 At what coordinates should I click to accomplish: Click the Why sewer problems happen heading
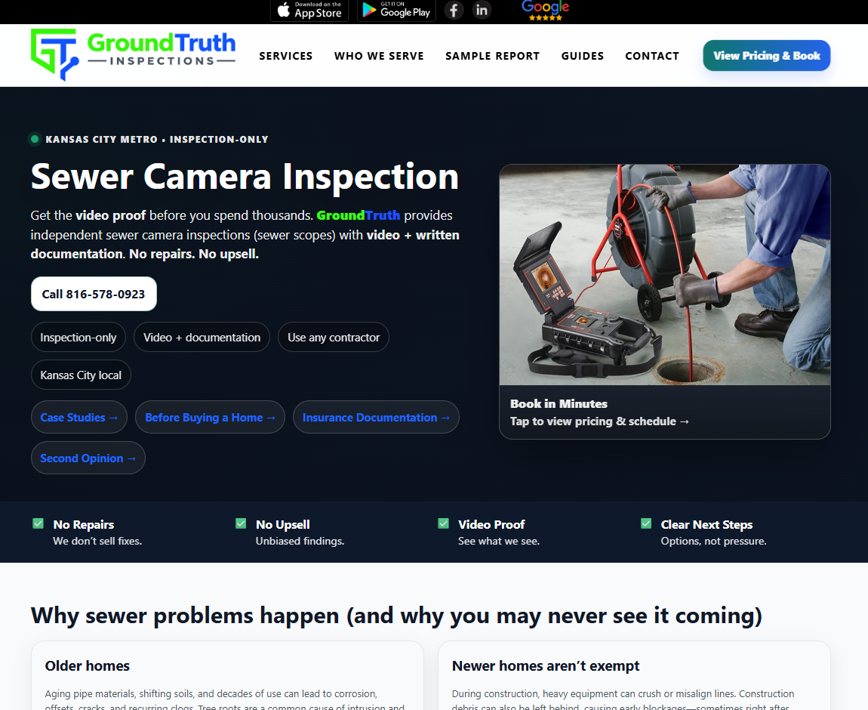(x=396, y=616)
